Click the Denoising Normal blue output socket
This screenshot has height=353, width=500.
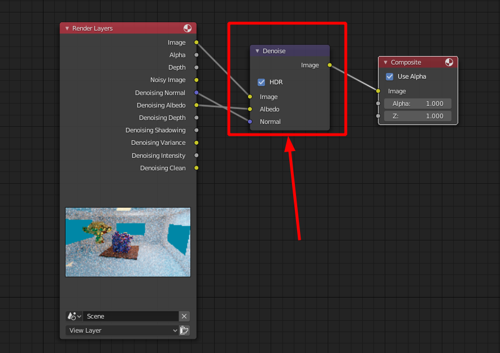pyautogui.click(x=197, y=93)
